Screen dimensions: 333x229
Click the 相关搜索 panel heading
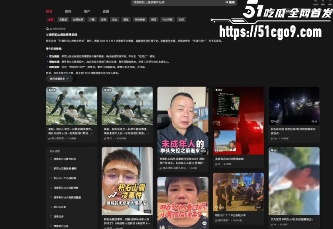(55, 152)
